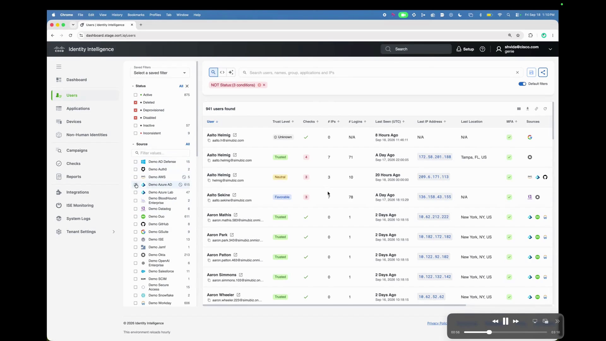Open the column chooser icon
The width and height of the screenshot is (606, 341).
pyautogui.click(x=519, y=109)
